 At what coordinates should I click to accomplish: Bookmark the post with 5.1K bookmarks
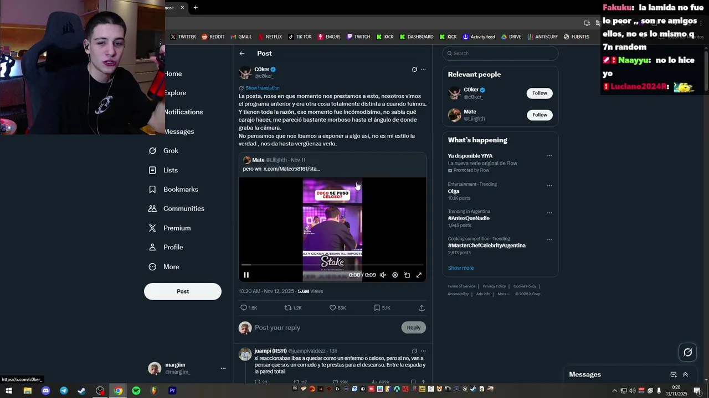tap(382, 308)
